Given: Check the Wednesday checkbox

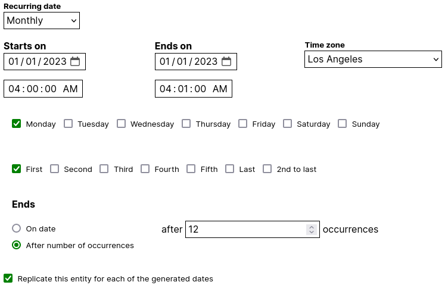Looking at the screenshot, I should [x=121, y=124].
